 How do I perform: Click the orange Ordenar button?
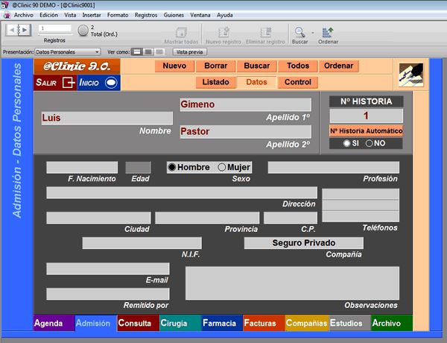(x=339, y=66)
